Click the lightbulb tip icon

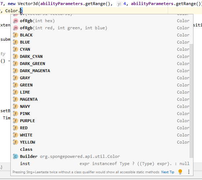click(180, 172)
